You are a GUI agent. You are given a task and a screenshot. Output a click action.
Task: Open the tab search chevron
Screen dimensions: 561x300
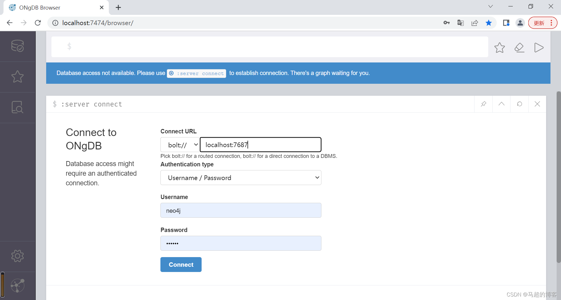click(x=491, y=6)
